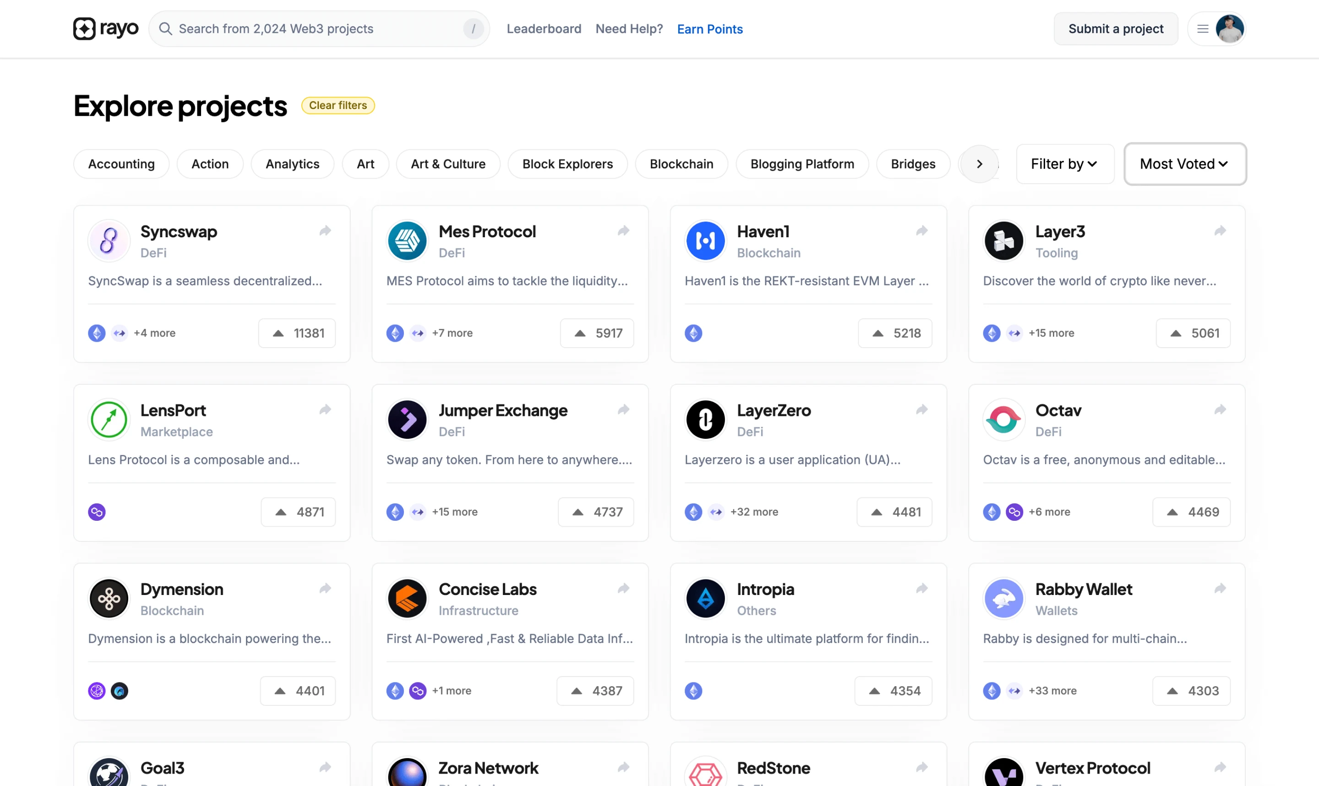Upvote LayerZero showing 4481 votes
1319x786 pixels.
click(x=894, y=512)
